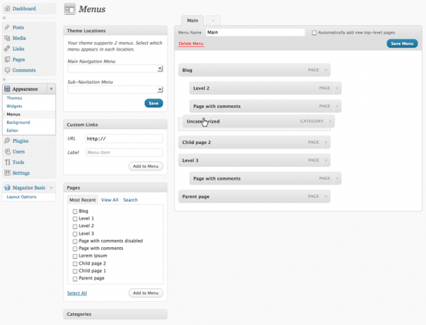Expand the Parent page menu item arrow
Screen dimensions: 426x325
(326, 197)
